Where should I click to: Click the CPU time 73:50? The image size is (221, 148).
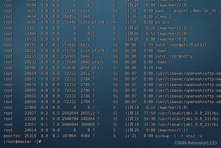(x=150, y=113)
